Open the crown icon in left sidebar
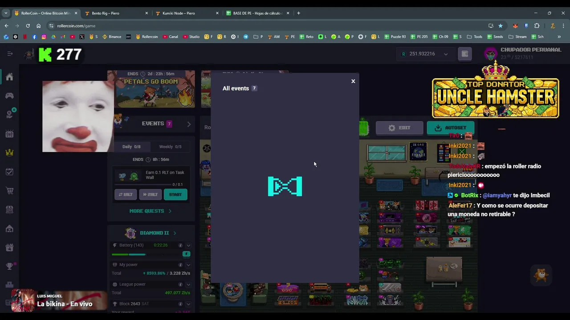Viewport: 570px width, 320px height. (9, 152)
